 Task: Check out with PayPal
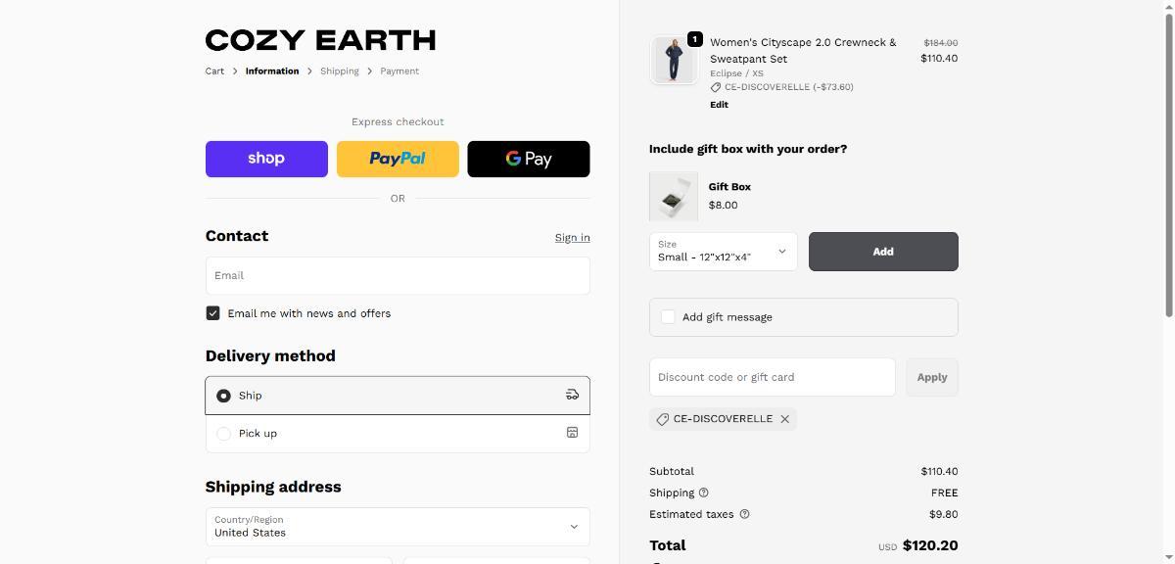tap(398, 159)
